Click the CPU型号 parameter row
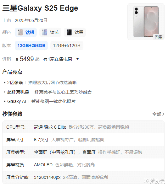The image size is (168, 187). point(83,127)
